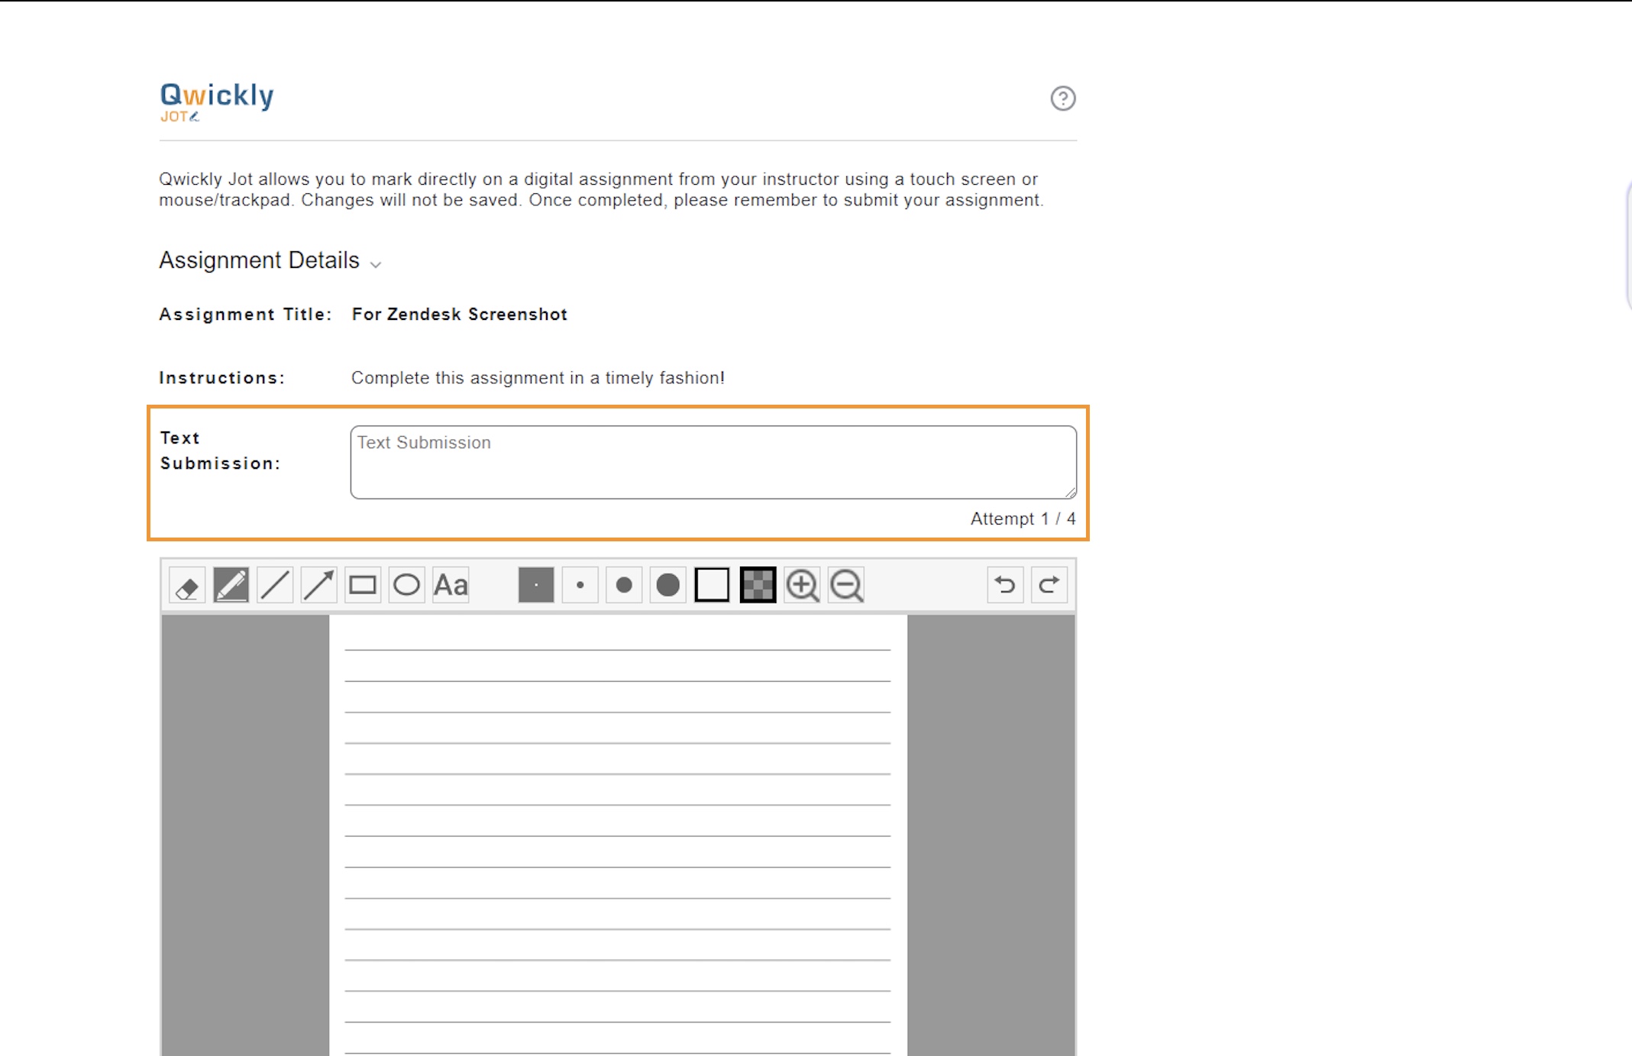Open the help question mark icon
1632x1056 pixels.
click(x=1063, y=98)
